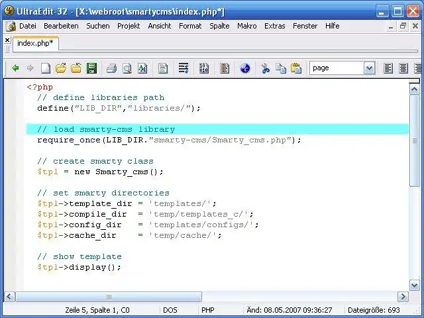Open the Suchen menu
424x318 pixels.
98,26
